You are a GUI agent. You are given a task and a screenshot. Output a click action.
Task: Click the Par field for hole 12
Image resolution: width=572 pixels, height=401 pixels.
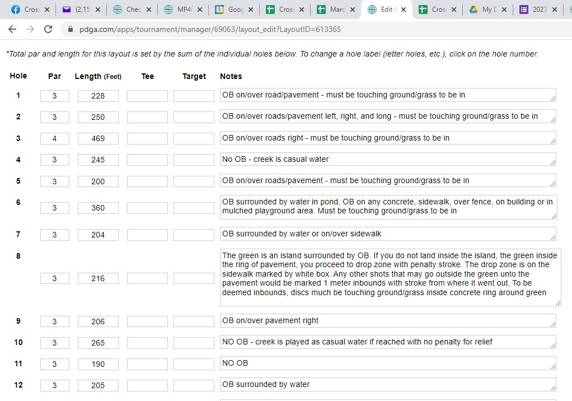[x=55, y=385]
